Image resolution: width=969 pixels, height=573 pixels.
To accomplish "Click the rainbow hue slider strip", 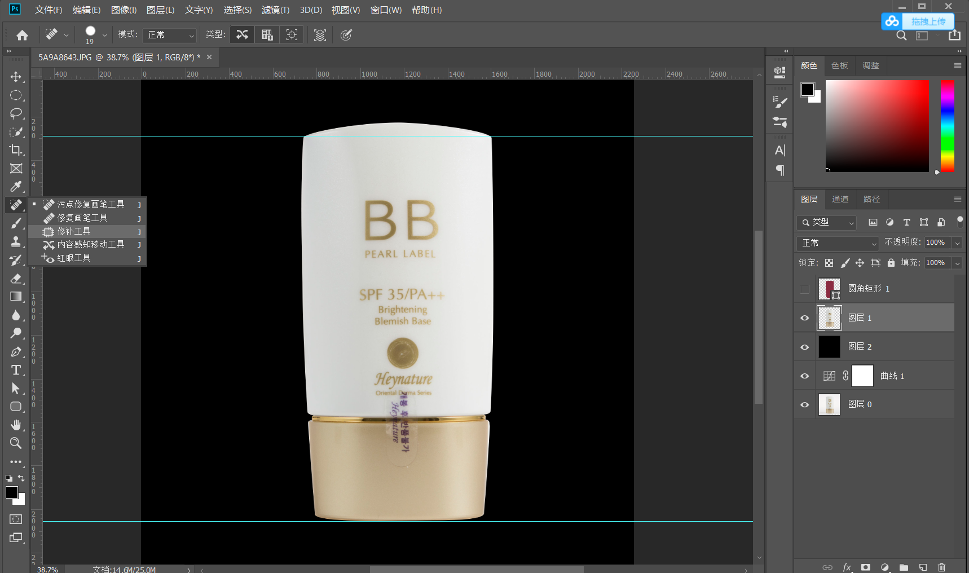I will click(x=948, y=126).
